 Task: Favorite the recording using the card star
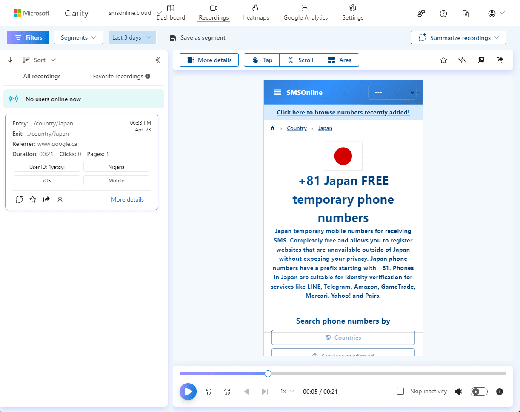33,199
